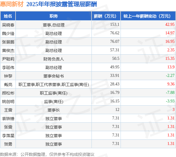Click the position cell 监事(离任)
176x157 pixels.
[54, 102]
